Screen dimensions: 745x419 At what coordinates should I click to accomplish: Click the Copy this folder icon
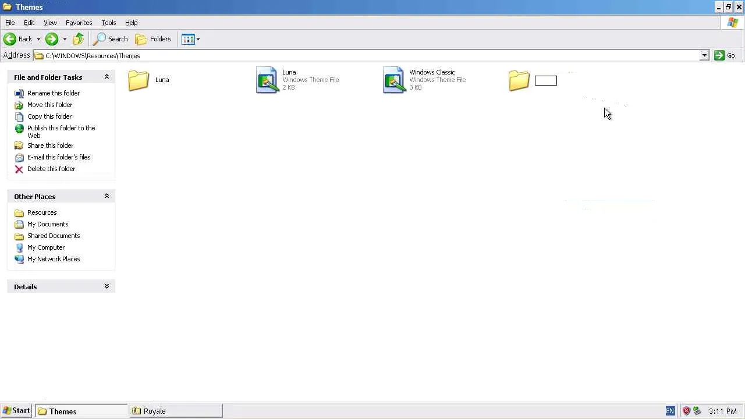(19, 116)
